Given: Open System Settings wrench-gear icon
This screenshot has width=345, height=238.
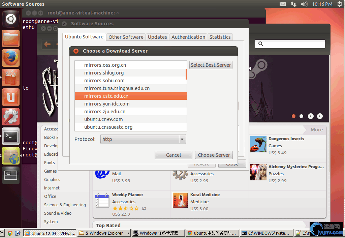Looking at the screenshot, I should tap(11, 117).
